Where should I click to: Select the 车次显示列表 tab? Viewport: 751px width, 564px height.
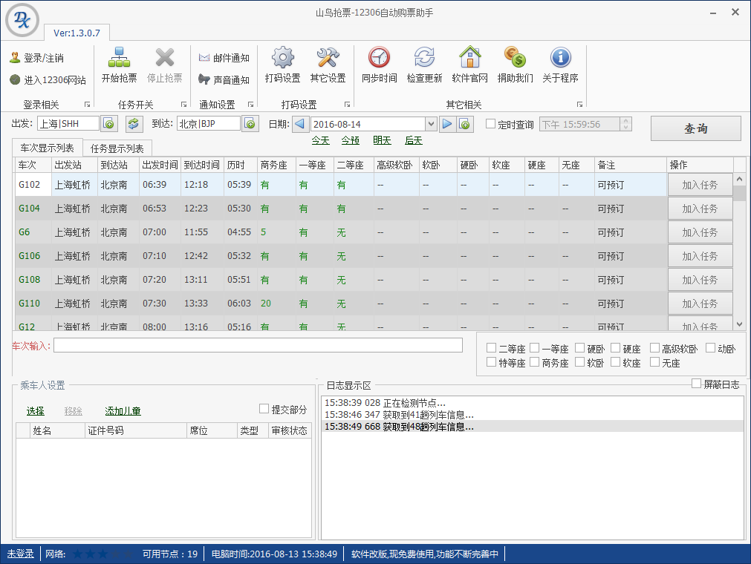47,148
